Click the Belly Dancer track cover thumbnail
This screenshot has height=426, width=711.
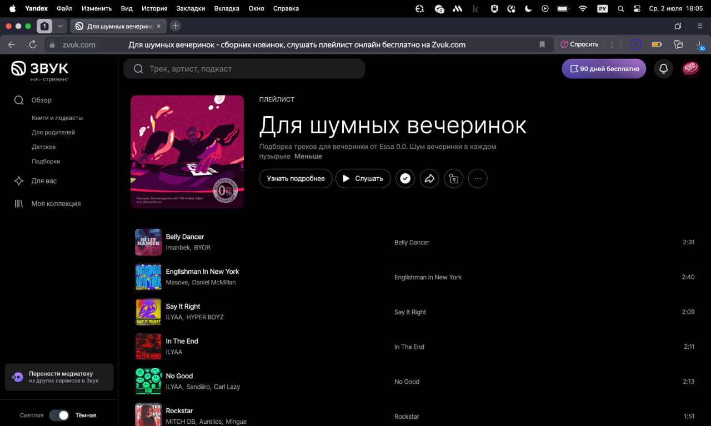point(148,242)
